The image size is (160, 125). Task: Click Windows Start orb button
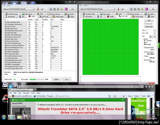4,117
